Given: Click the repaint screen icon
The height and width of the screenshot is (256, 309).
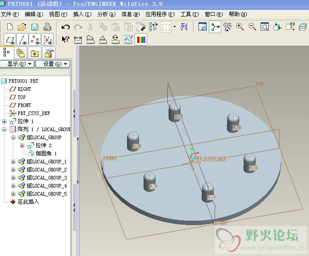Looking at the screenshot, I should (203, 27).
